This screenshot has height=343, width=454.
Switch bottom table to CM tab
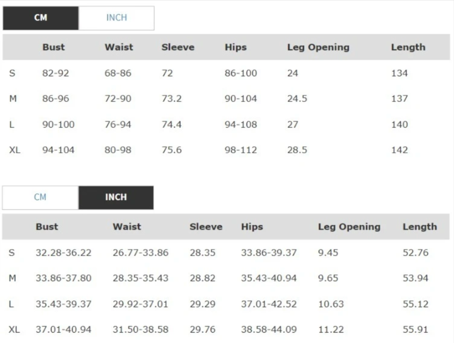[40, 197]
